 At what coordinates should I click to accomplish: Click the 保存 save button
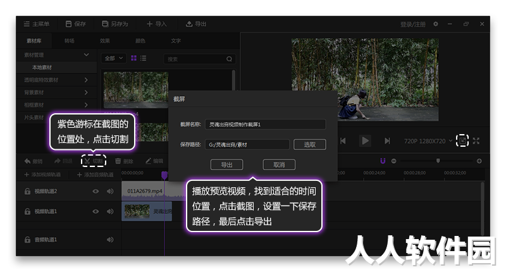pos(75,24)
